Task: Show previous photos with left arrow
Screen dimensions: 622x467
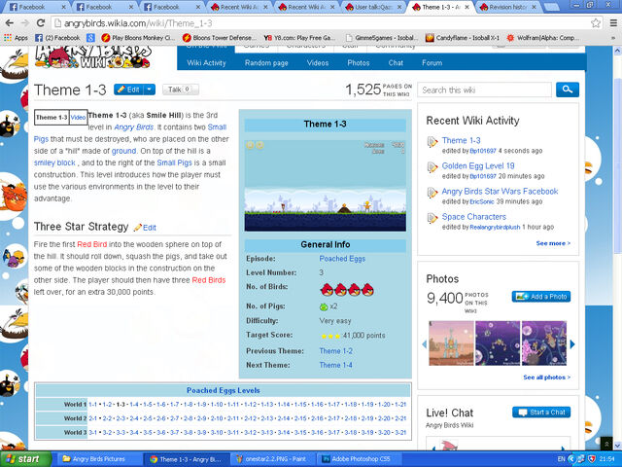Action: click(424, 343)
